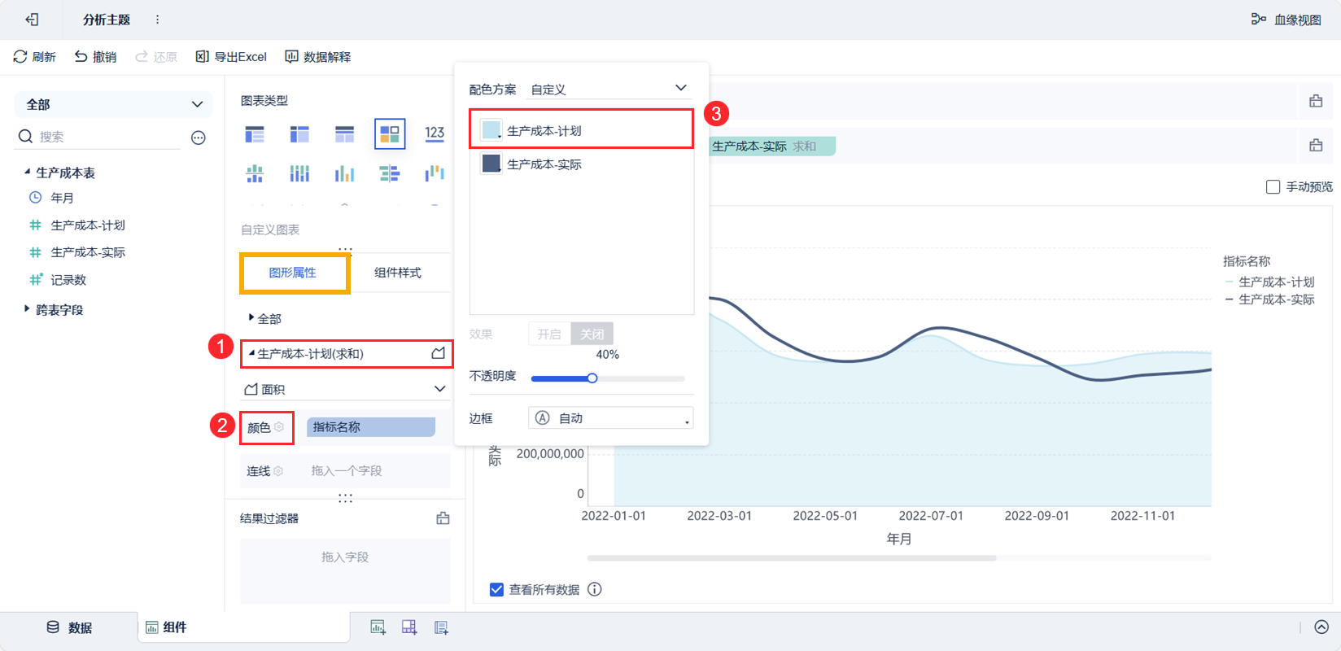Click the circled up-arrow icon at bottom right
The height and width of the screenshot is (651, 1341).
(1321, 627)
